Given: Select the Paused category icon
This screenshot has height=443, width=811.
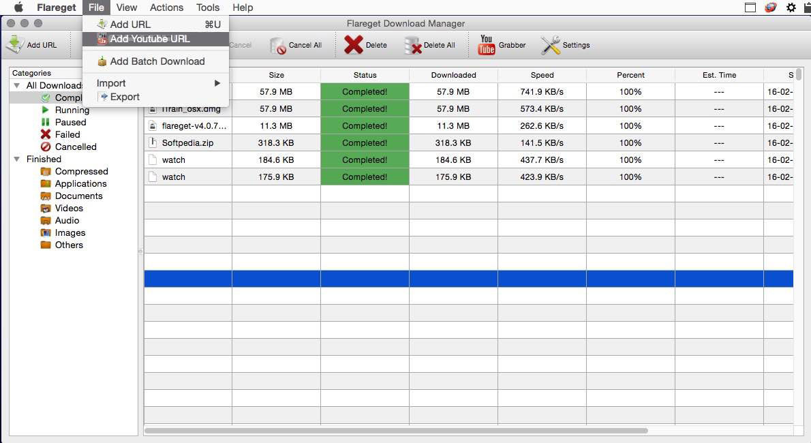Looking at the screenshot, I should click(45, 122).
